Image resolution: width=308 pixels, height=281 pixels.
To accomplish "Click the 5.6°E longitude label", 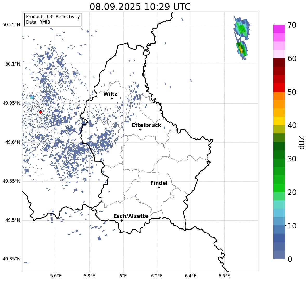I will point(56,276).
